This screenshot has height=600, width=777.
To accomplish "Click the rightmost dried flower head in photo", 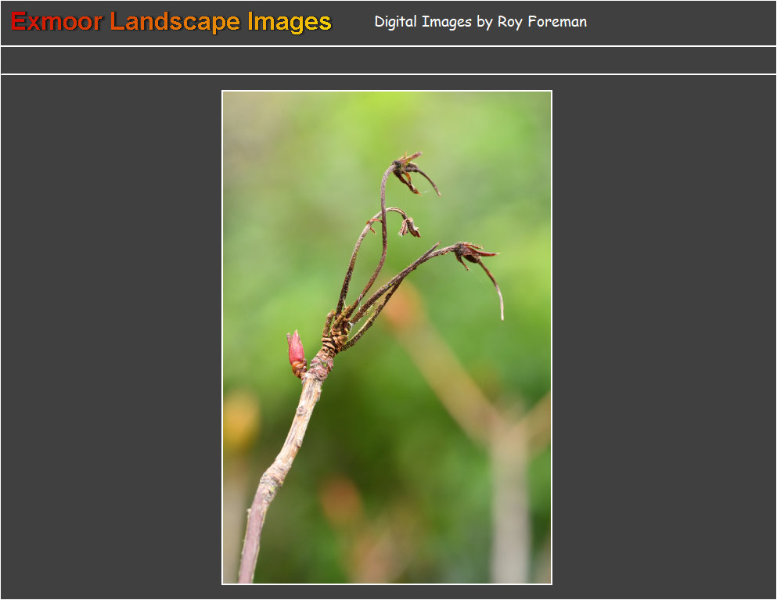I will click(x=473, y=253).
